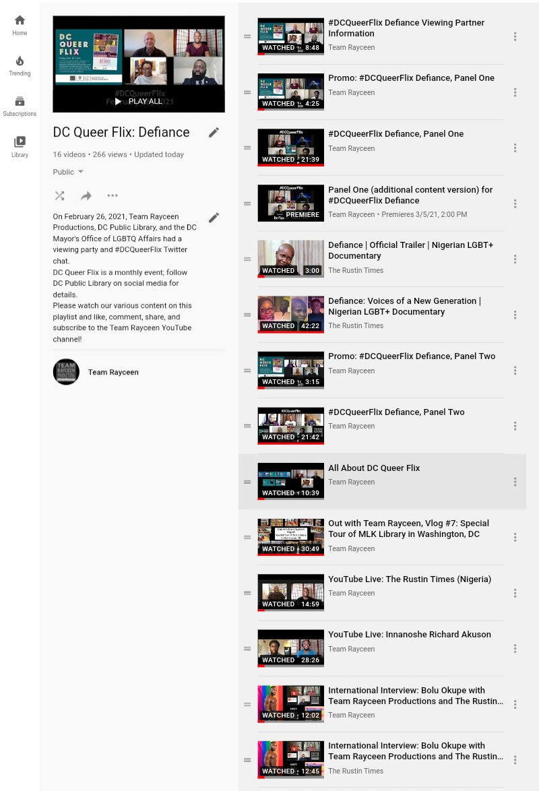This screenshot has width=539, height=791.
Task: Open menu for #DCQueerFlix Defiance, Panel One
Action: pyautogui.click(x=515, y=148)
